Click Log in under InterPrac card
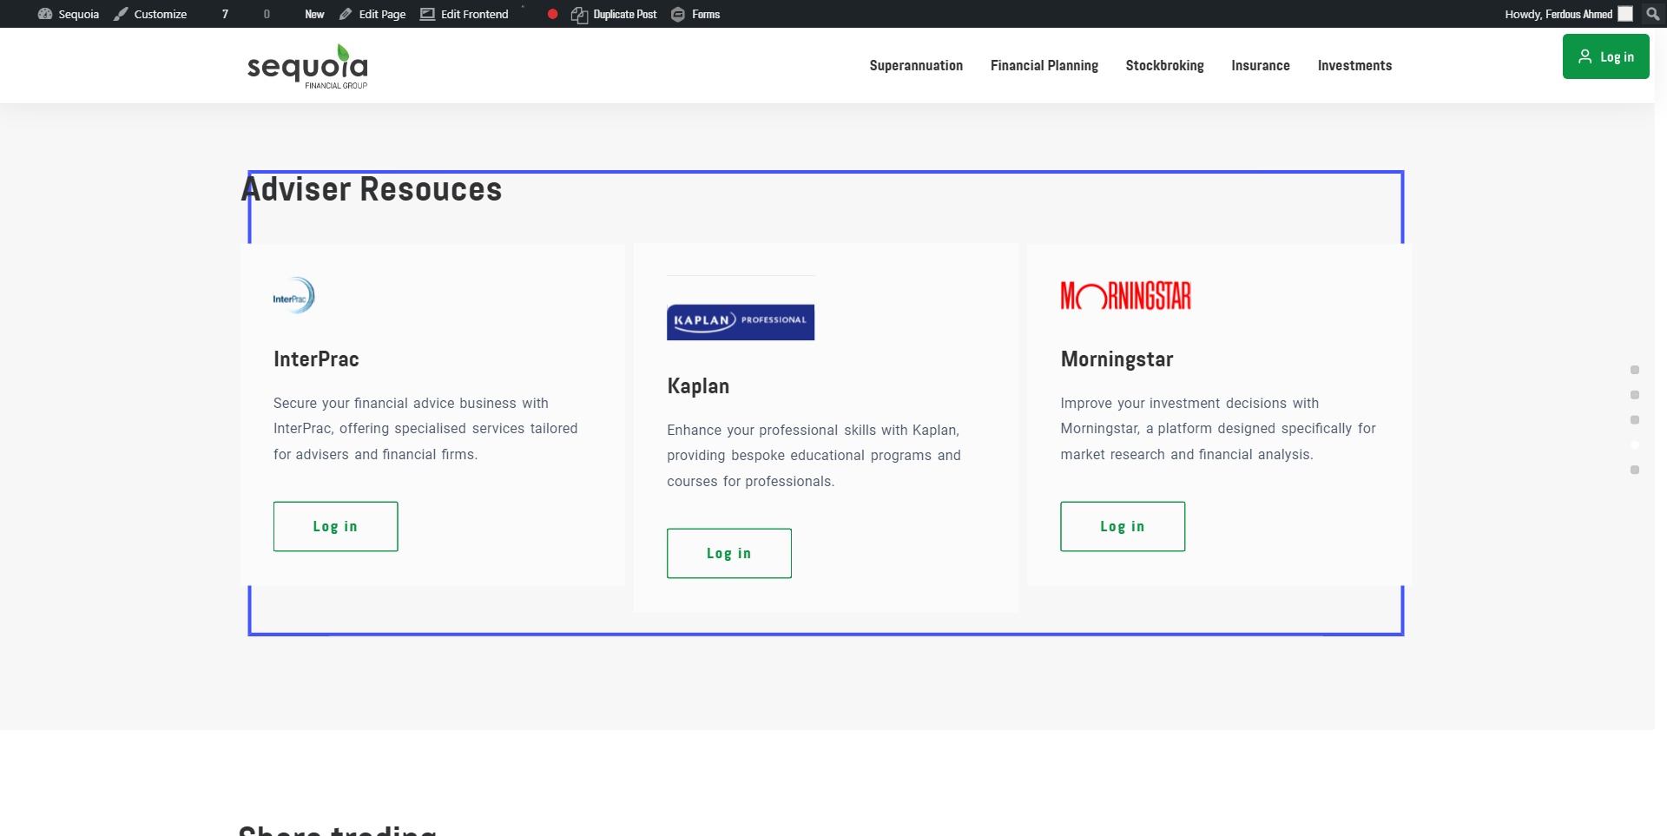The width and height of the screenshot is (1667, 836). click(335, 526)
